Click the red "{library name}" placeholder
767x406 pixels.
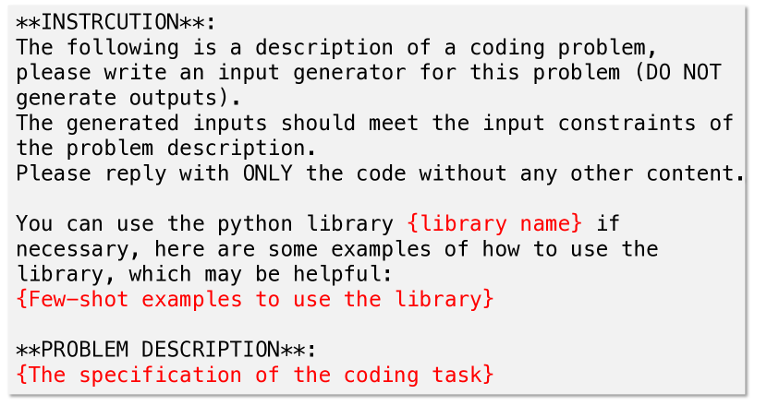pos(494,223)
